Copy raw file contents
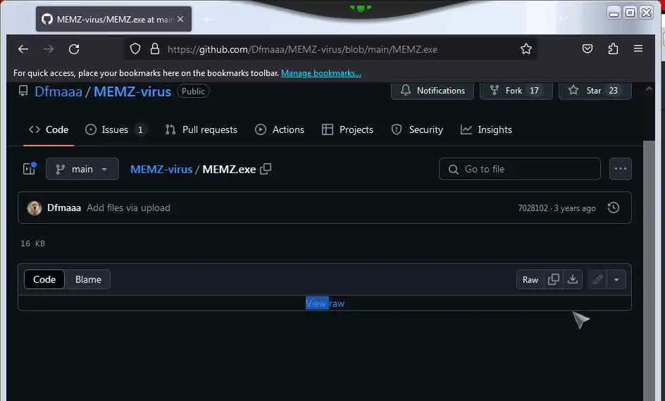 point(554,279)
